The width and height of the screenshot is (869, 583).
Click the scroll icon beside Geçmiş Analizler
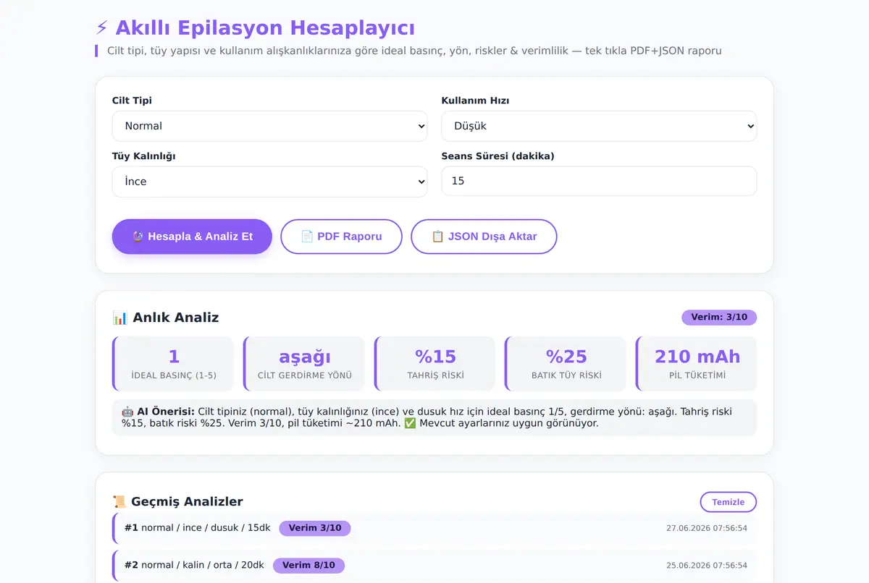coord(119,502)
